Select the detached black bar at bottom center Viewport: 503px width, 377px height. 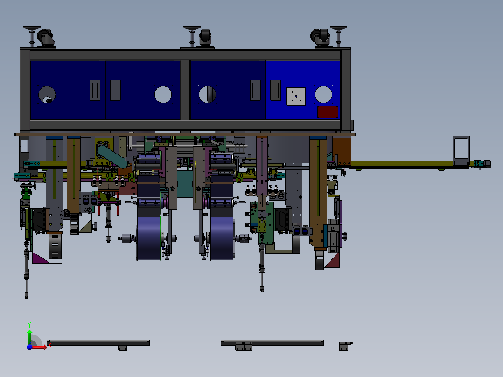[x=272, y=343]
